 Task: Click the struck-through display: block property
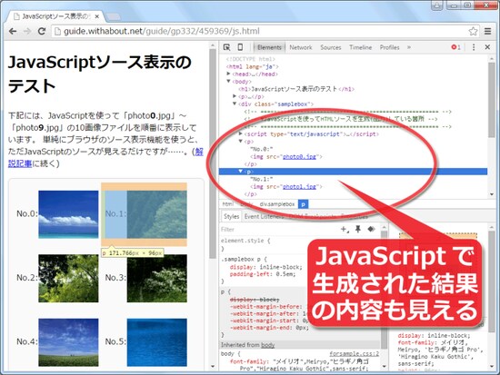[x=255, y=300]
